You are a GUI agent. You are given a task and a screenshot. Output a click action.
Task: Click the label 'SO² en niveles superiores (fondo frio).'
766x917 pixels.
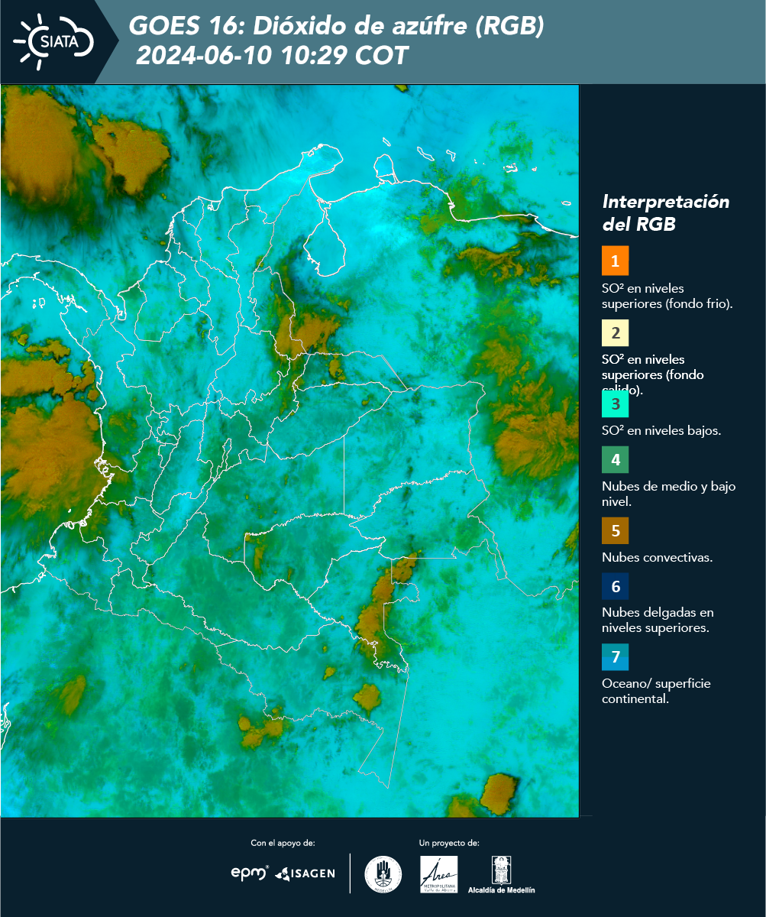[x=667, y=296]
